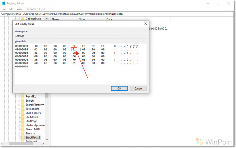
Task: Open the Favorites menu
Action: point(31,9)
